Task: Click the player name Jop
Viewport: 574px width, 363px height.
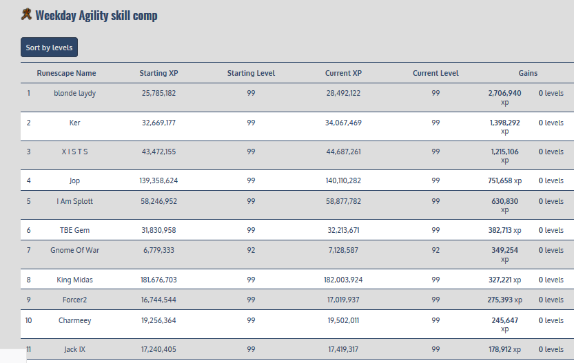Action: (x=74, y=180)
